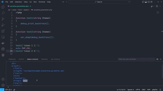Click 'debug_print_backtrace' on line 5

tap(33, 24)
